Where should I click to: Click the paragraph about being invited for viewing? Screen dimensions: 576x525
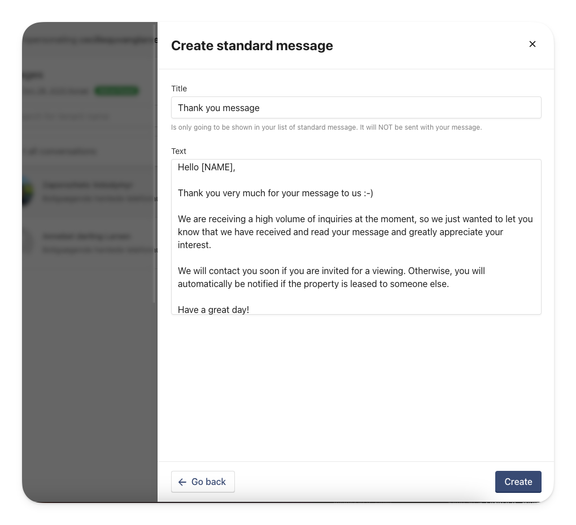pyautogui.click(x=331, y=277)
